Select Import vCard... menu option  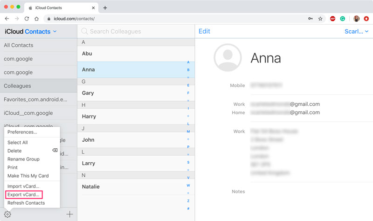(23, 186)
